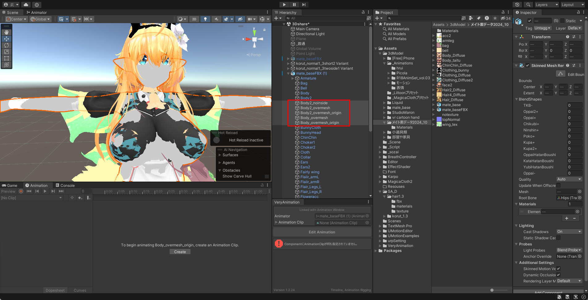Image resolution: width=588 pixels, height=300 pixels.
Task: Click the Project search field
Action: click(x=424, y=18)
